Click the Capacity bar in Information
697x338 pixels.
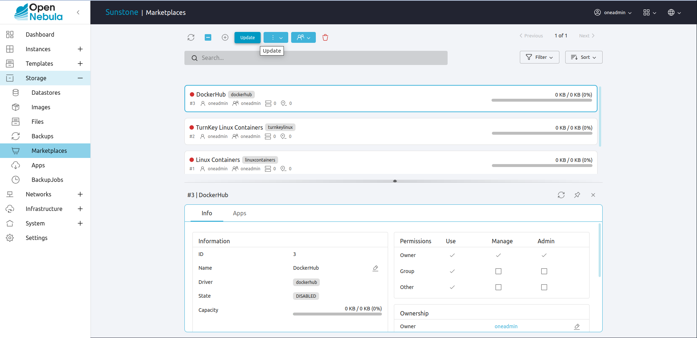tap(337, 314)
